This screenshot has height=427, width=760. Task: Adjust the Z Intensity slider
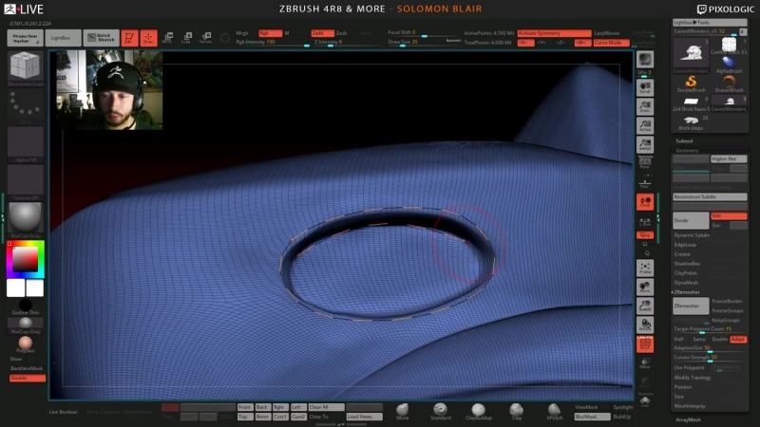(x=348, y=43)
